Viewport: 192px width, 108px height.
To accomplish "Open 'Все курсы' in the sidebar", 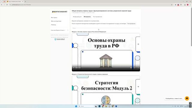I will pos(54,17).
